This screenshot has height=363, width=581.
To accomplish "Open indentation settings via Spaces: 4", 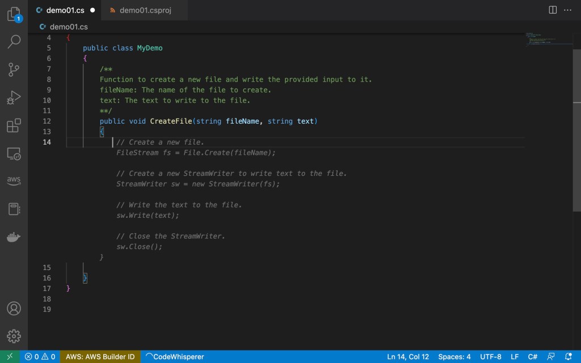I will coord(454,357).
